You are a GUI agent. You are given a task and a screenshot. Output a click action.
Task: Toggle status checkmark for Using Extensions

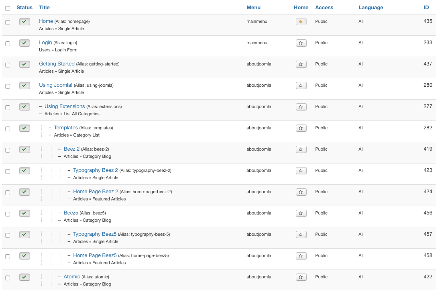coord(24,107)
